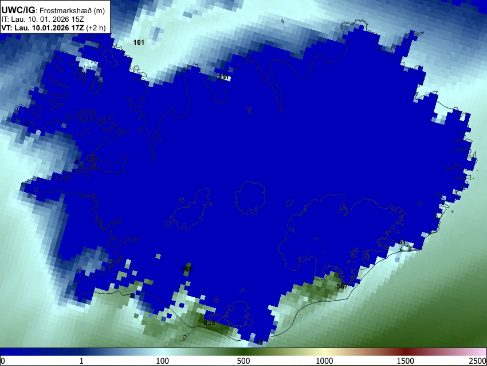The image size is (487, 366).
Task: Click the map value label 211
Action: (223, 77)
